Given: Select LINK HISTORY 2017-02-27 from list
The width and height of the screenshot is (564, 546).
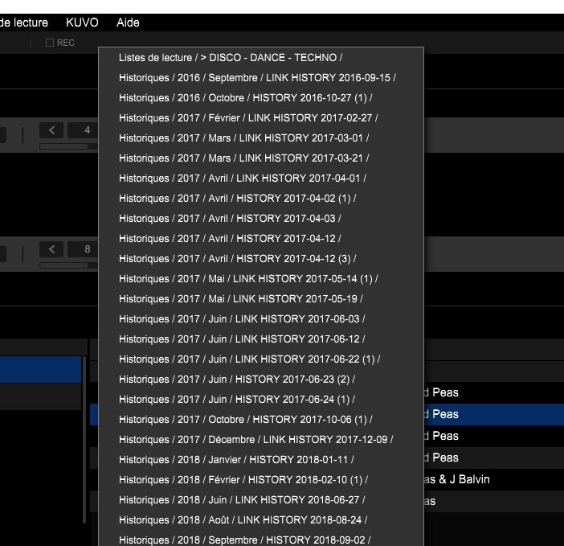Looking at the screenshot, I should [x=248, y=118].
